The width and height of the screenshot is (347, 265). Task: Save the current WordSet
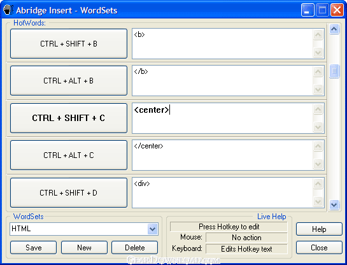point(33,248)
